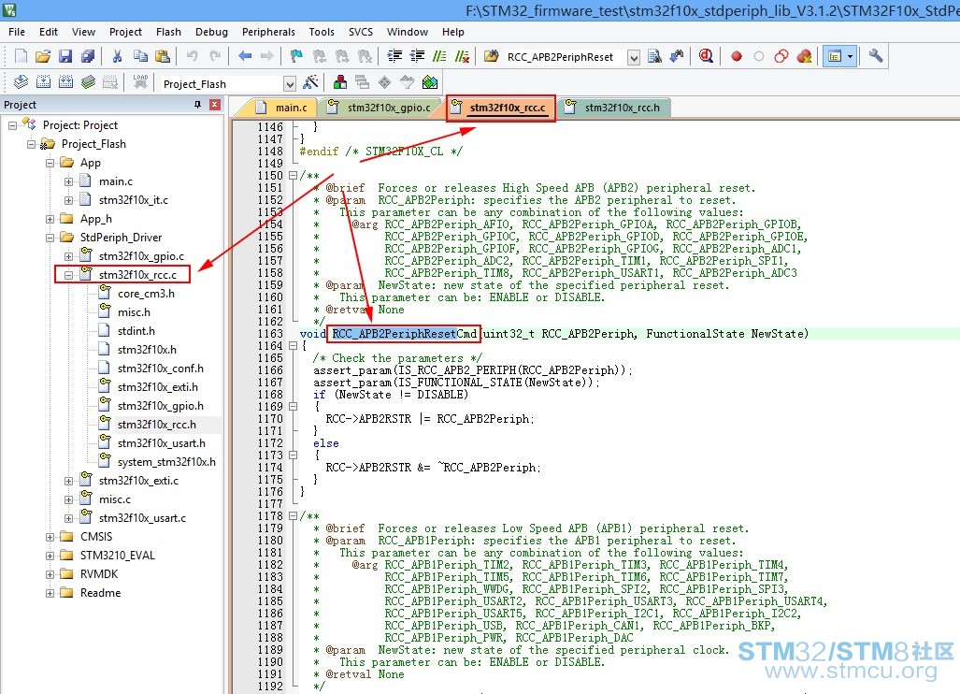Viewport: 960px width, 694px height.
Task: Open the SVCS menu
Action: click(x=361, y=32)
